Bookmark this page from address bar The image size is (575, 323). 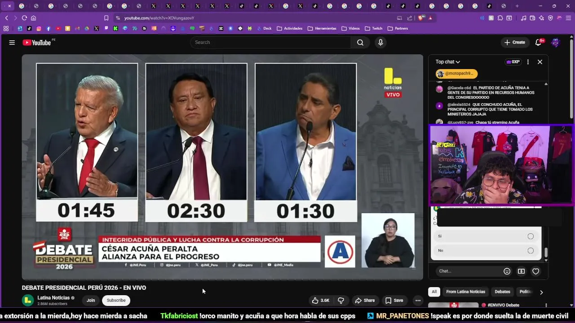(x=106, y=18)
